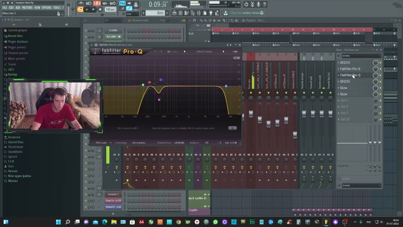Open Windows Start button
This screenshot has height=227, width=403.
[58, 222]
